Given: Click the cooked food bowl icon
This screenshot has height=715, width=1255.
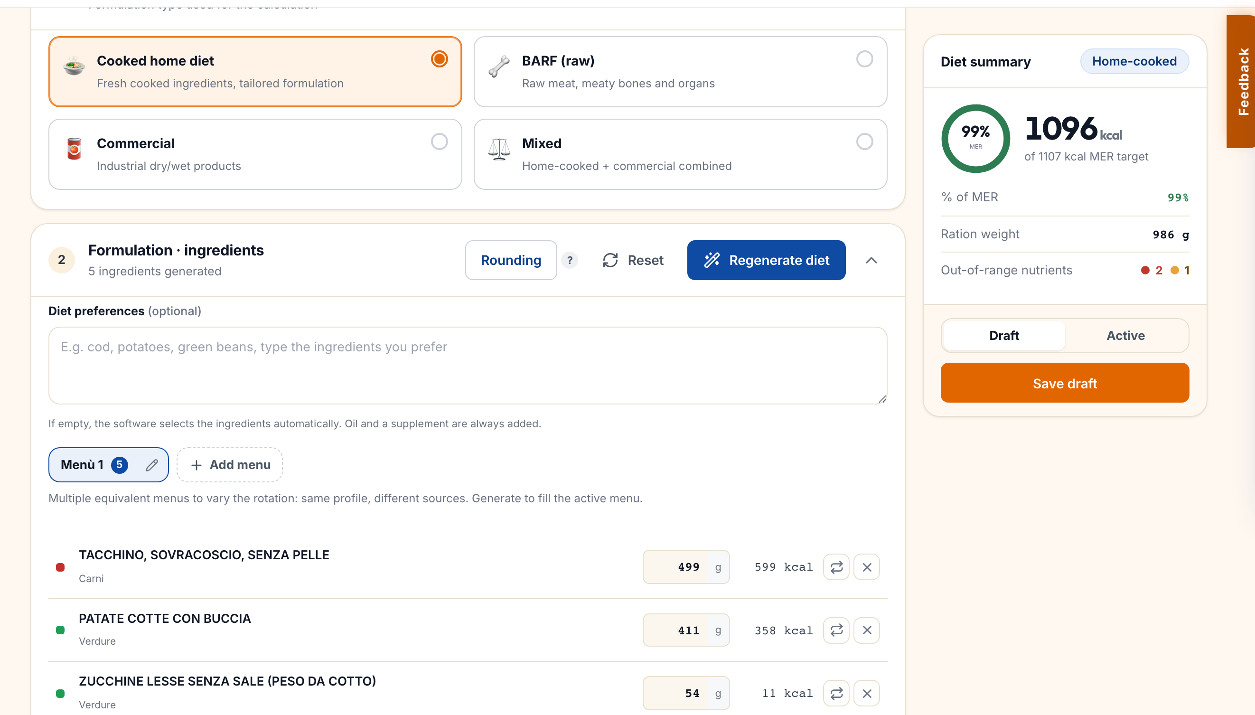Looking at the screenshot, I should click(74, 66).
